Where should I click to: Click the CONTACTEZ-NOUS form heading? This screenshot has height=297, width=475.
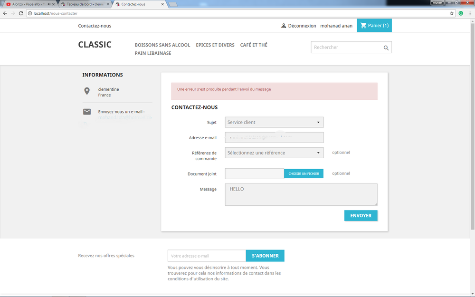pos(194,107)
